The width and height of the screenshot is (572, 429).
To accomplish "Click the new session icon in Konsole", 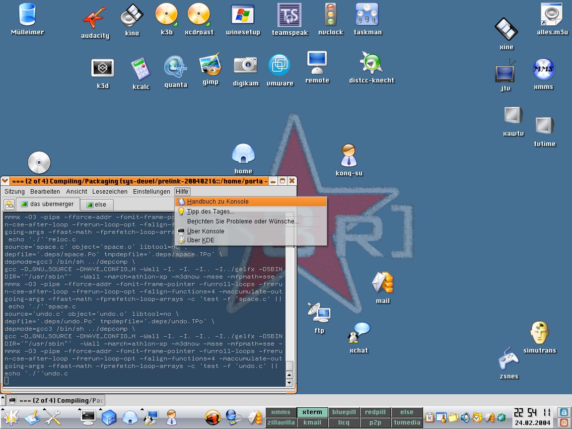I will [9, 205].
